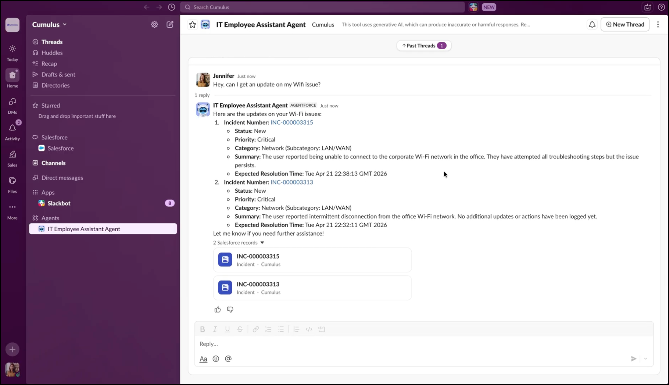Insert a blockquote

[296, 329]
